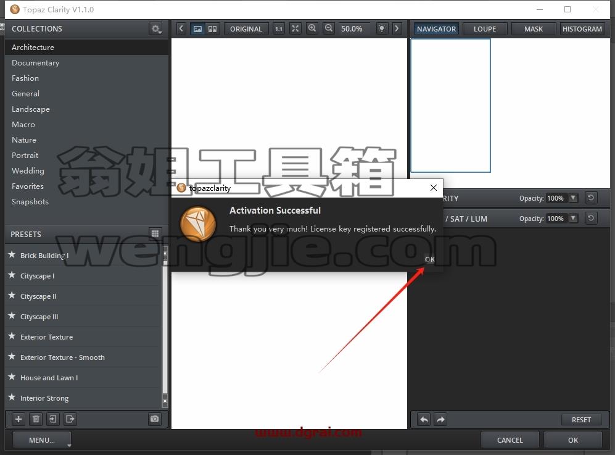This screenshot has height=455, width=615.
Task: Favorite the Interior Strong star
Action: click(x=12, y=398)
